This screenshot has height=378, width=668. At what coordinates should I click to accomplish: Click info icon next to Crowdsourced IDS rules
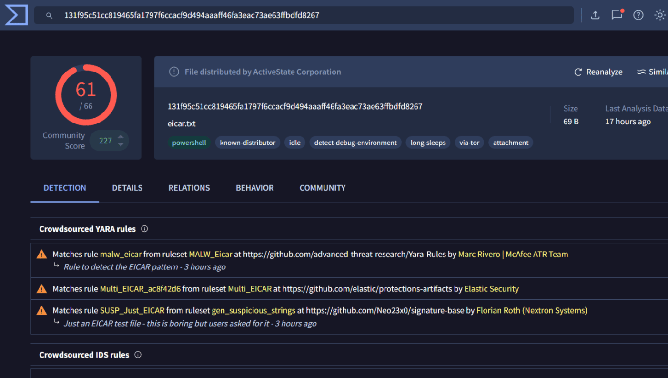138,355
